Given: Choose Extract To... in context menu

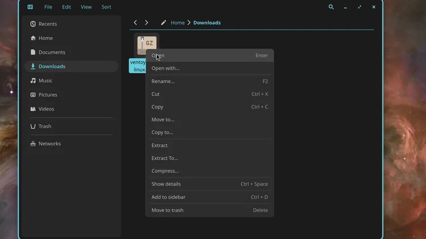Looking at the screenshot, I should [210, 158].
